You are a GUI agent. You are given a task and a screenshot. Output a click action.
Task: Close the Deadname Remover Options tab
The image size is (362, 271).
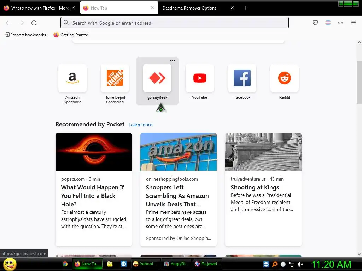[x=232, y=8]
